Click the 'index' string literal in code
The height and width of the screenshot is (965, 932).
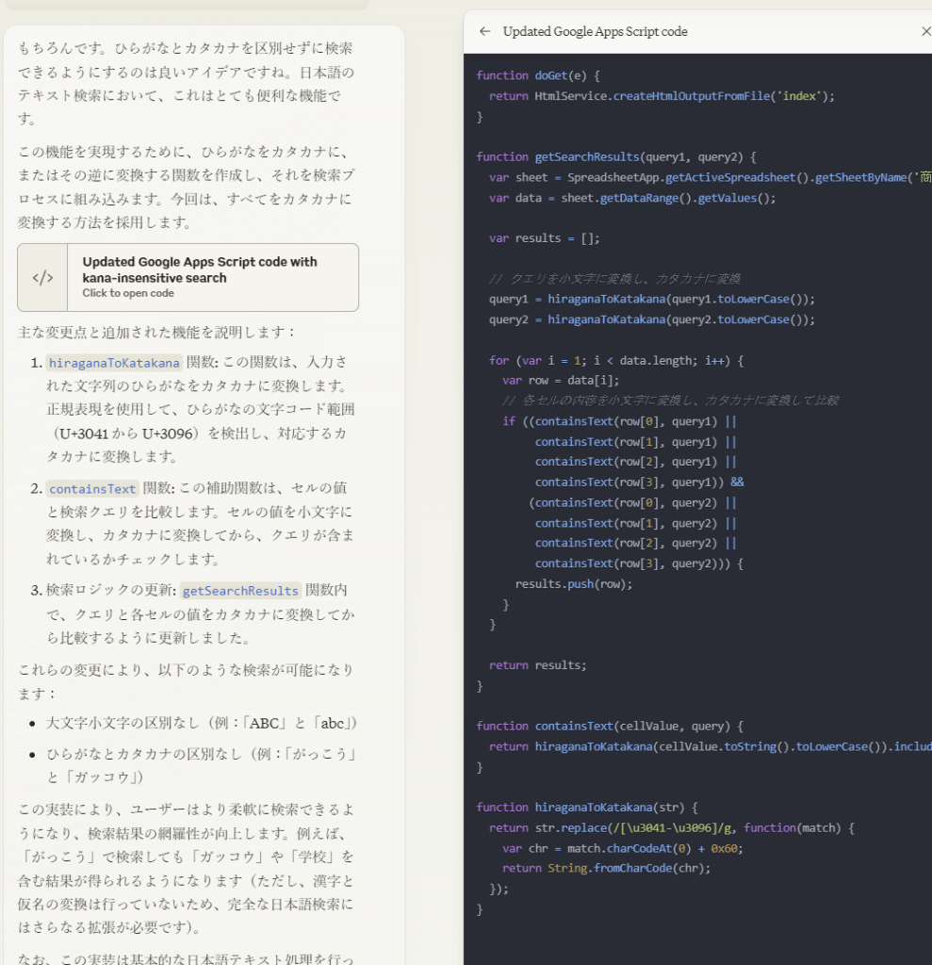(x=801, y=96)
